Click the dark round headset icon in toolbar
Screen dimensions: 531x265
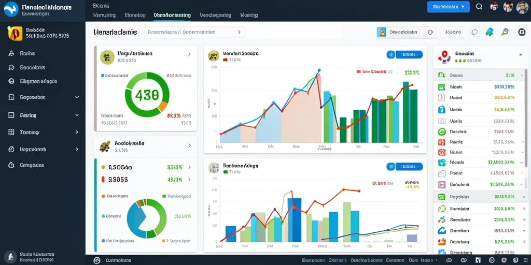point(522,32)
